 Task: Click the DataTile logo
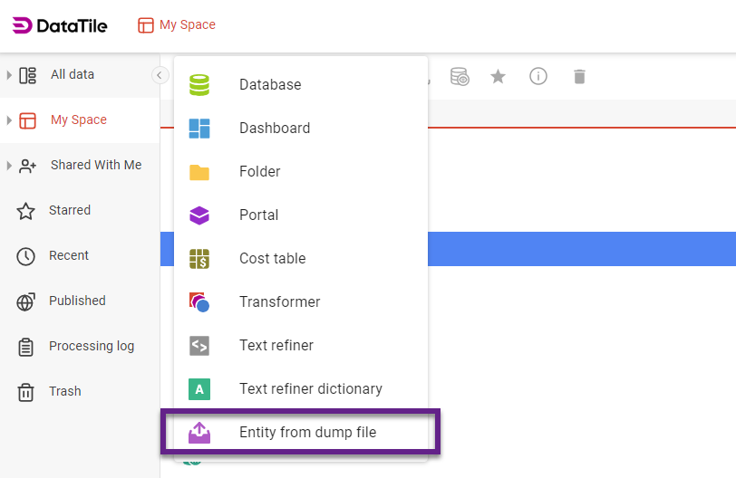60,25
